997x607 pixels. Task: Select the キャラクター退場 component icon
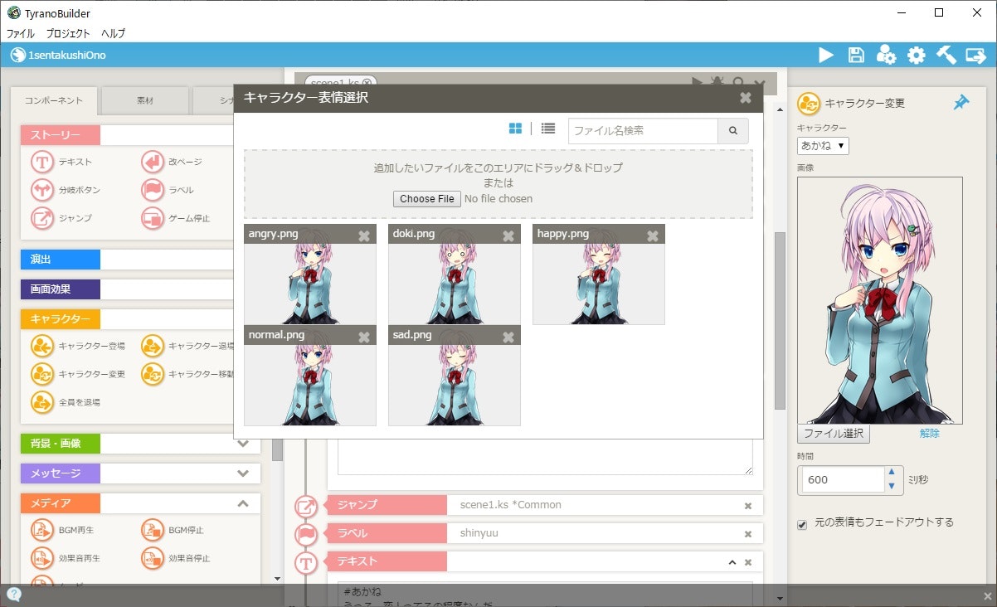pyautogui.click(x=152, y=346)
